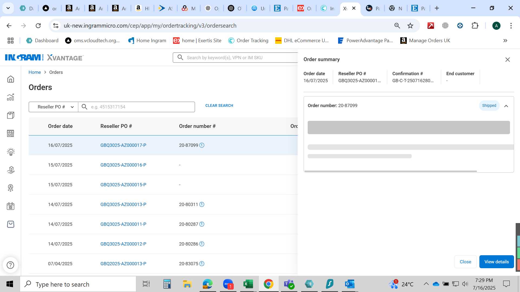Click the browser address bar URL
Image resolution: width=520 pixels, height=292 pixels.
(x=150, y=26)
